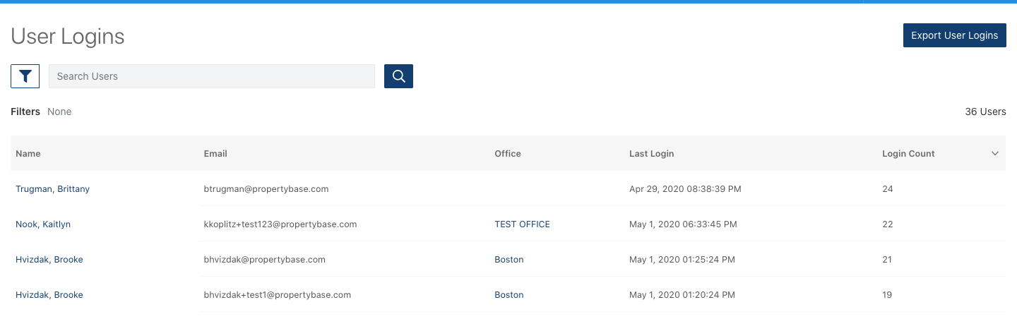Open the second Hvizdak, Brooke link
The image size is (1017, 319).
[x=49, y=295]
